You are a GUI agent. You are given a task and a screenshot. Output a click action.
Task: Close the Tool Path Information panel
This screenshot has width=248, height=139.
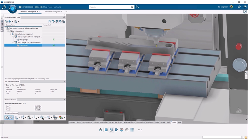64,82
